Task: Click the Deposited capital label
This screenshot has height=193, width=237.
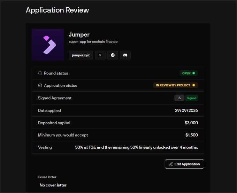Action: 54,123
